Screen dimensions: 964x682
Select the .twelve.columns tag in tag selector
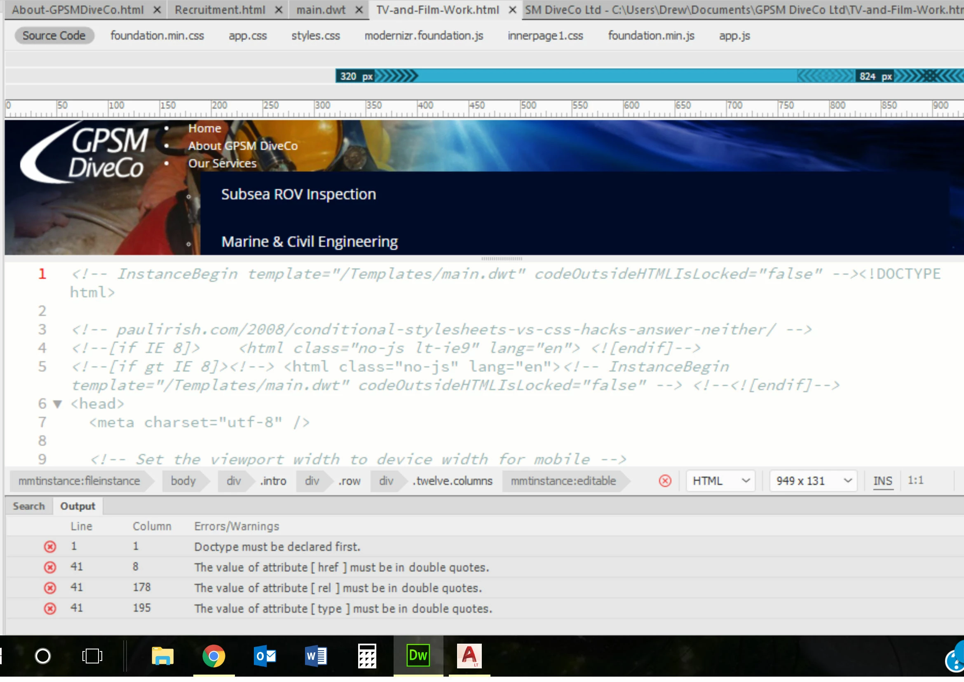[x=452, y=481]
